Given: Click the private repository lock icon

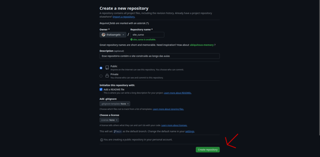Looking at the screenshot, I should pos(107,76).
